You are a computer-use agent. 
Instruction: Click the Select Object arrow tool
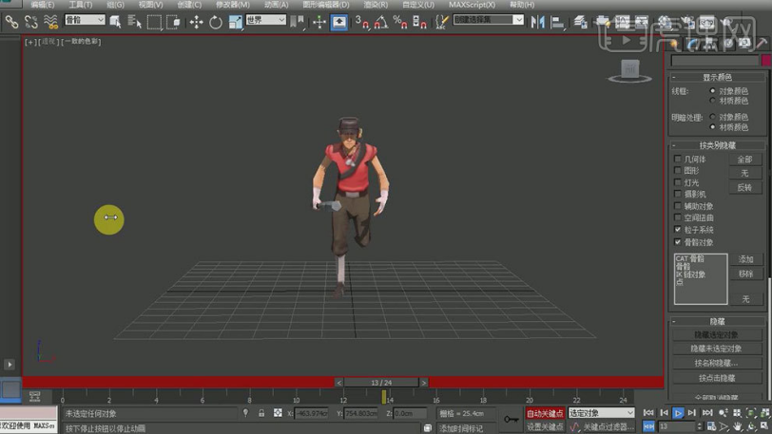pos(116,22)
